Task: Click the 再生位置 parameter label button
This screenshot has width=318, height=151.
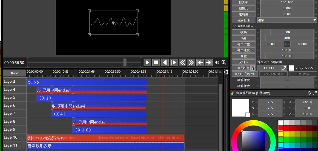Action: pyautogui.click(x=244, y=44)
